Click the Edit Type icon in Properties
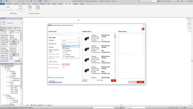Screen dimensions: 193x109 [15, 28]
